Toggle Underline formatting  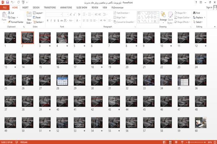tap(55, 21)
